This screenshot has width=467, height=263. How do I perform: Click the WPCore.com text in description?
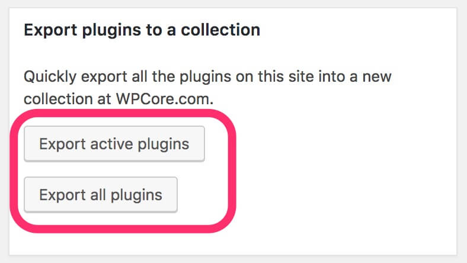click(x=164, y=99)
